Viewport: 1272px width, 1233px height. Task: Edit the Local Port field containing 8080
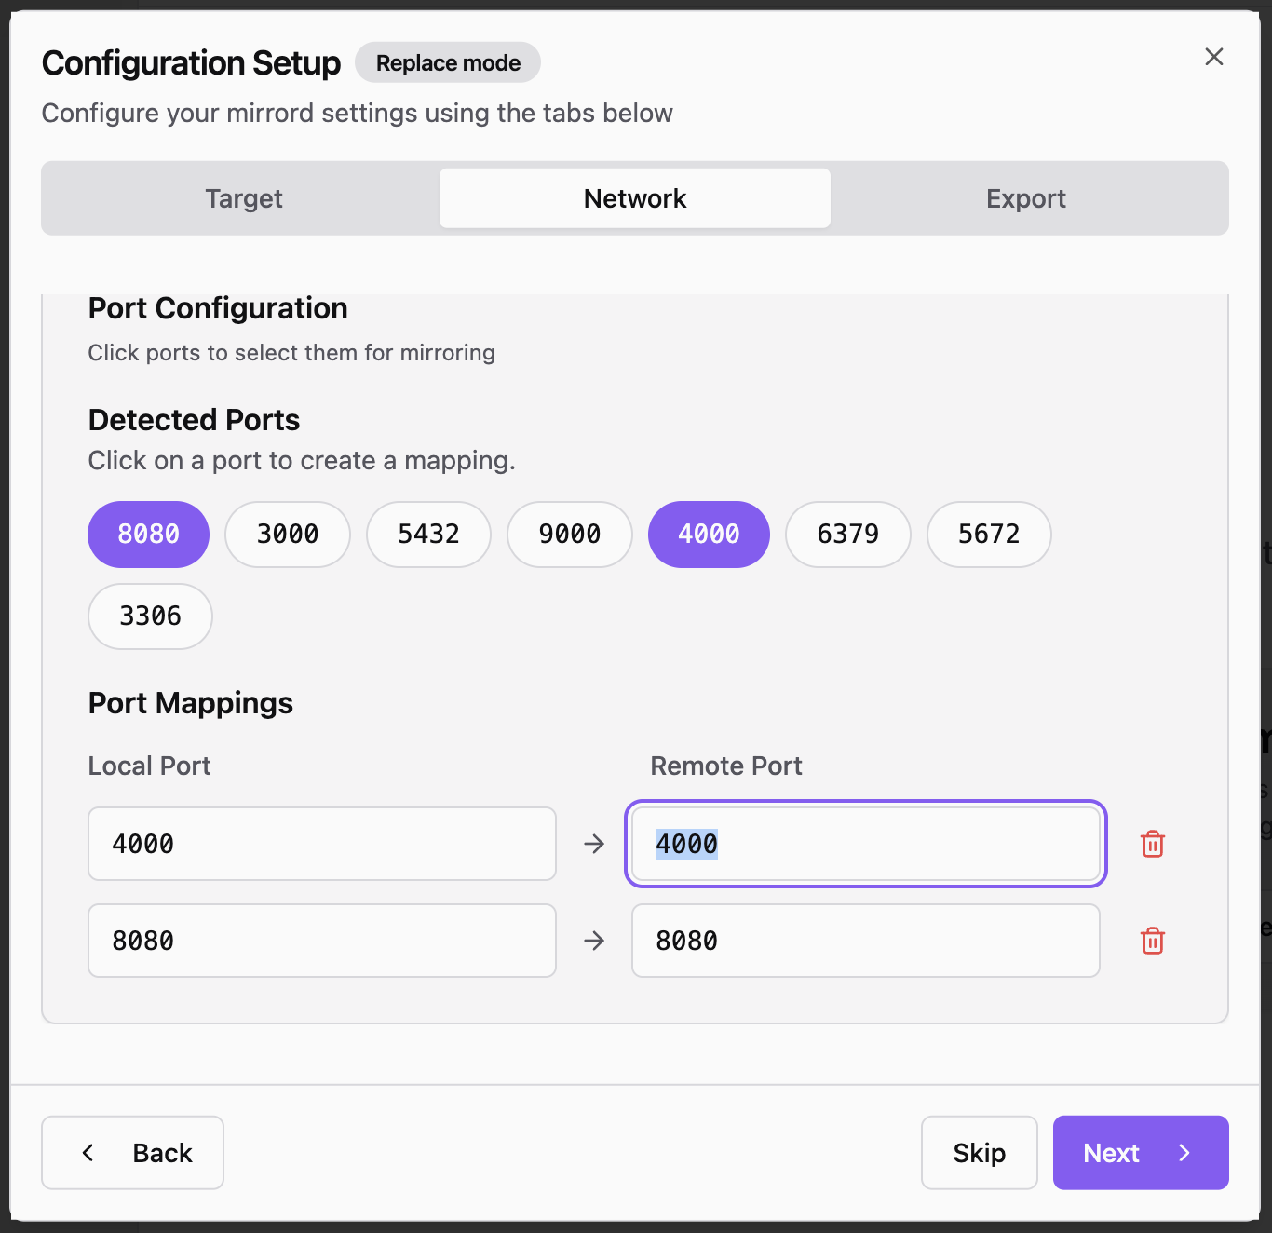click(321, 941)
